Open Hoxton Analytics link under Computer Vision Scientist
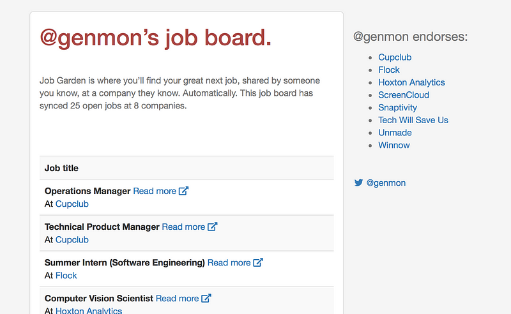Viewport: 511px width, 314px height. point(89,310)
